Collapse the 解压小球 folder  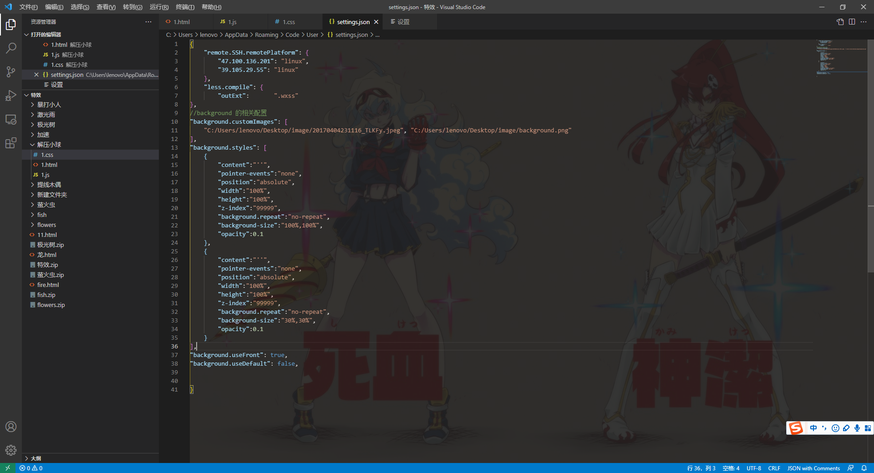90,145
